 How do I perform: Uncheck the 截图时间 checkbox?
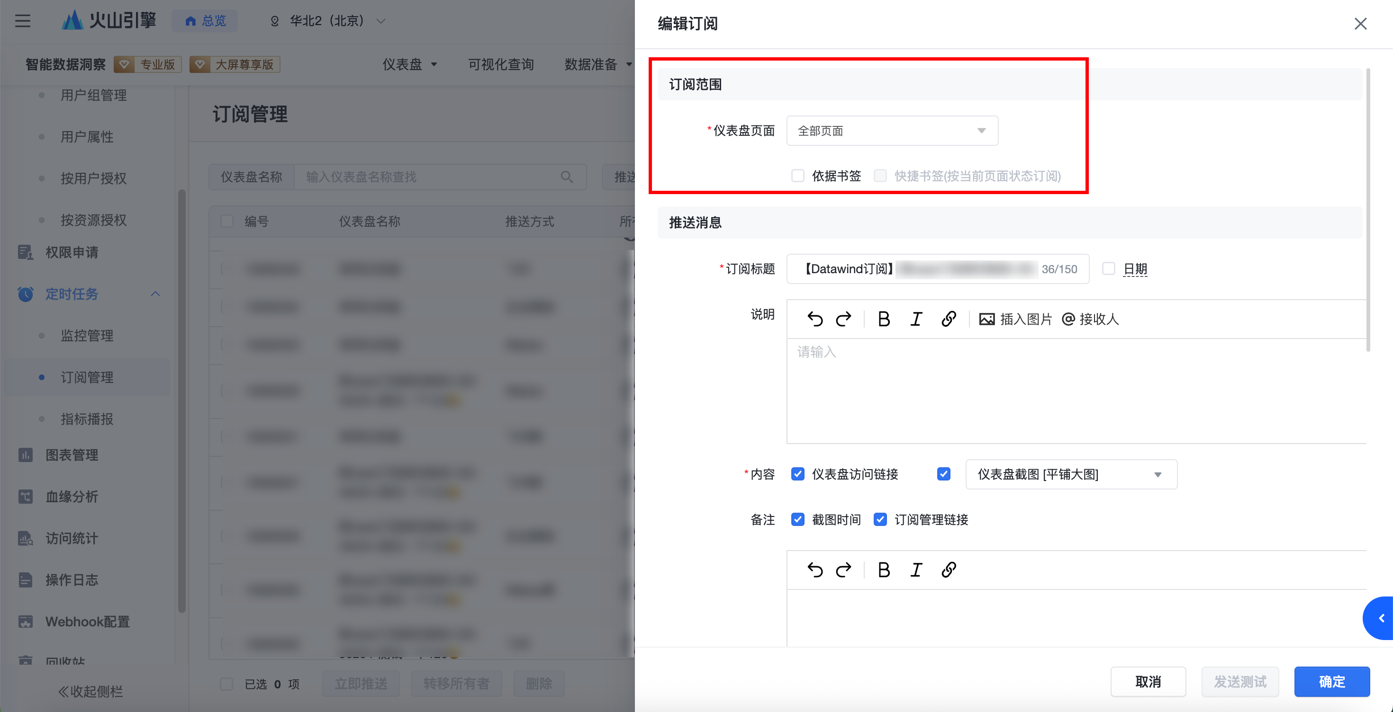click(x=797, y=520)
